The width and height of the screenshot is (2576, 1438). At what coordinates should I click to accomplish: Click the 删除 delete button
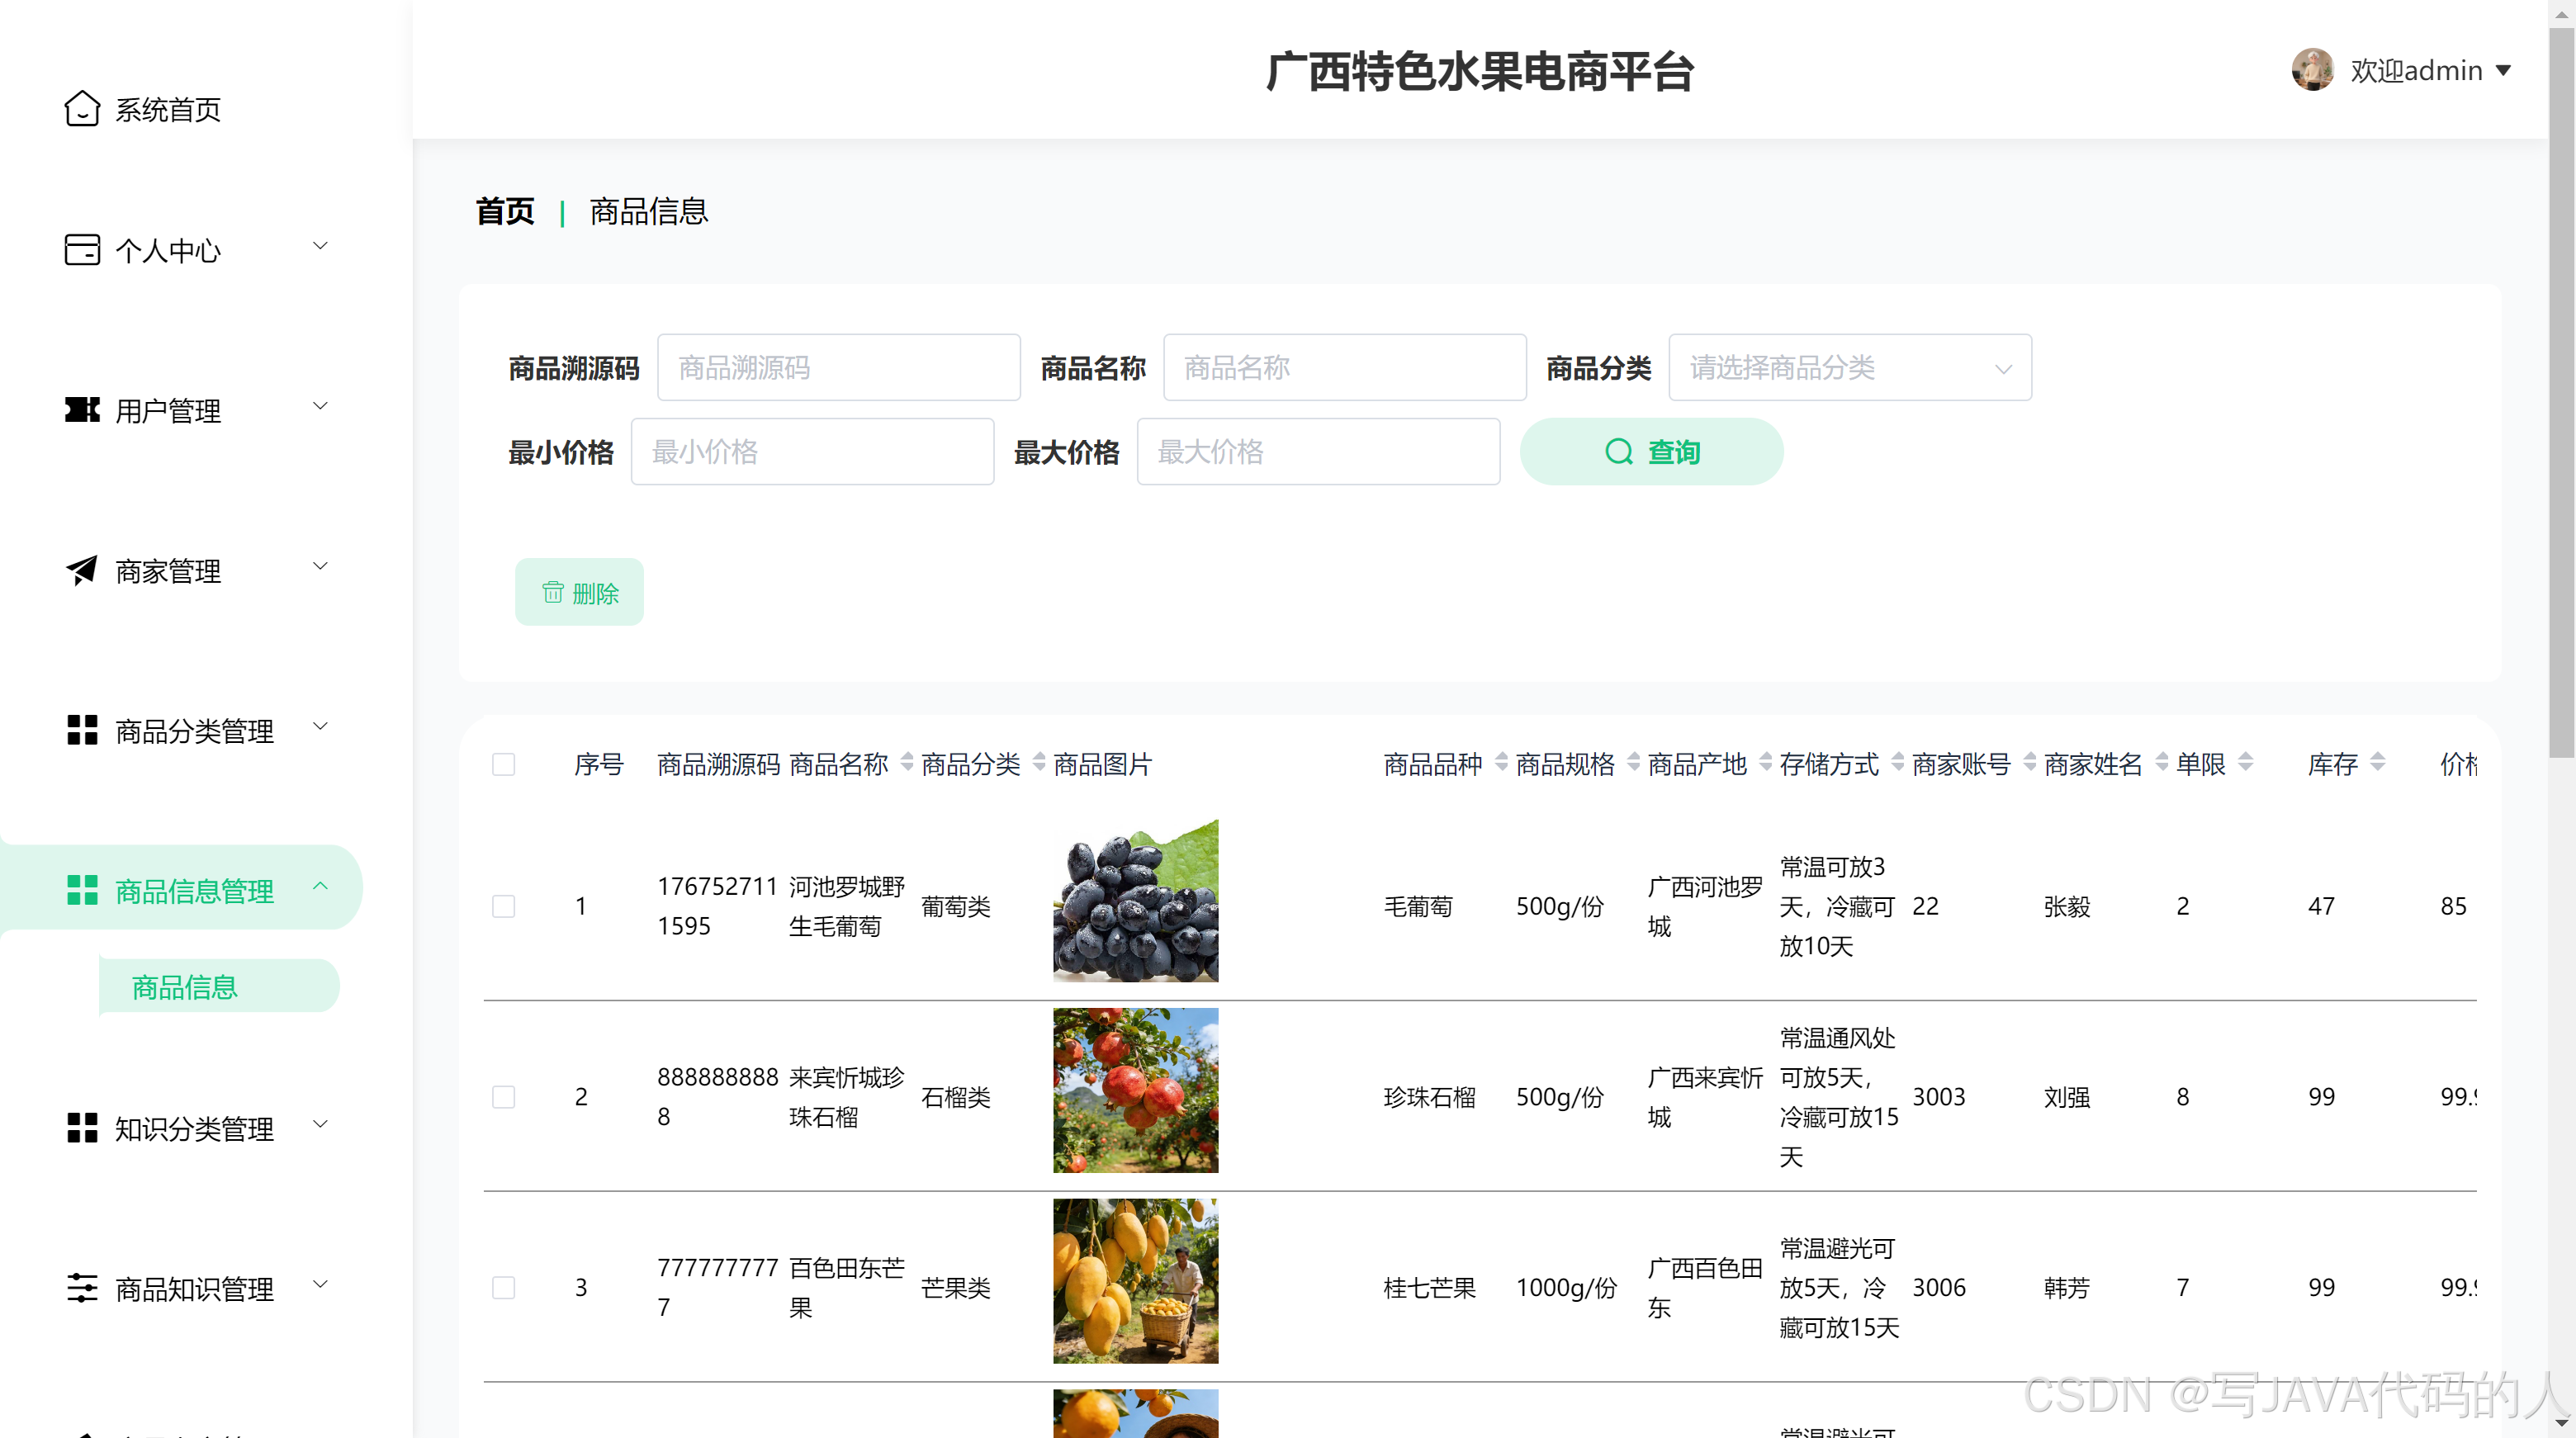pyautogui.click(x=579, y=592)
